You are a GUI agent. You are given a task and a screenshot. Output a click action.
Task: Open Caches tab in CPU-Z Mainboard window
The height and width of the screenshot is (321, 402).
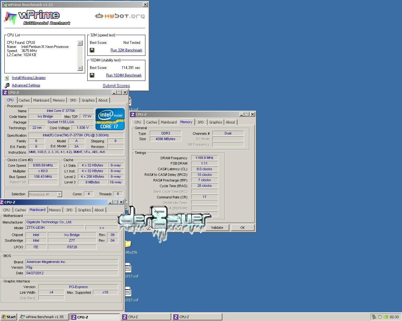point(20,210)
